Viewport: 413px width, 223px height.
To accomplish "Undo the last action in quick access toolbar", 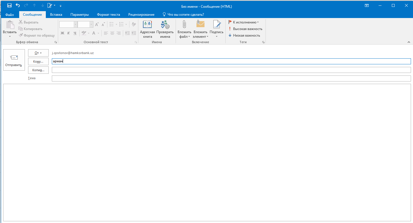I will [18, 5].
